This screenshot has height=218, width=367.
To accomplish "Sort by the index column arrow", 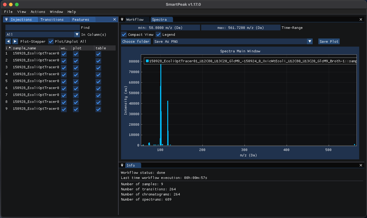I will [10, 48].
